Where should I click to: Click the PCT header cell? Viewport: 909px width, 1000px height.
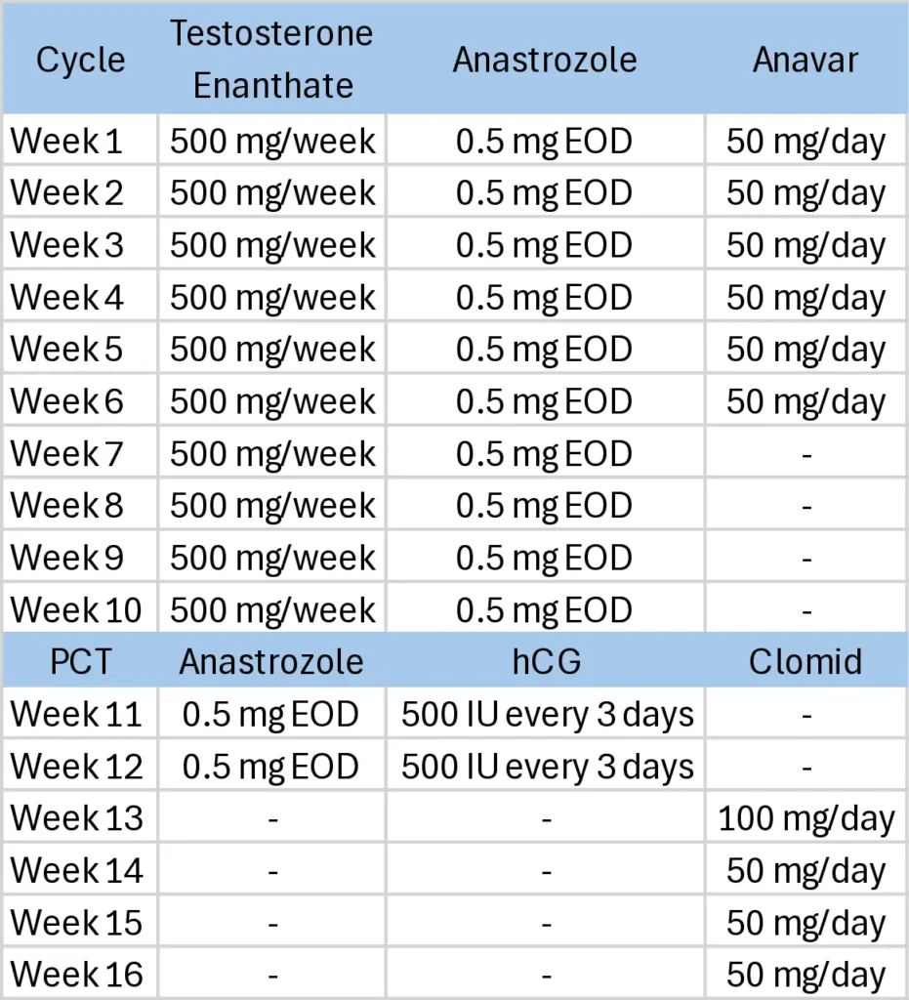(x=80, y=661)
